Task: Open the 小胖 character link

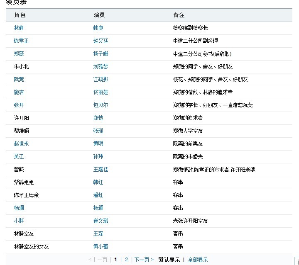Action: point(19,221)
